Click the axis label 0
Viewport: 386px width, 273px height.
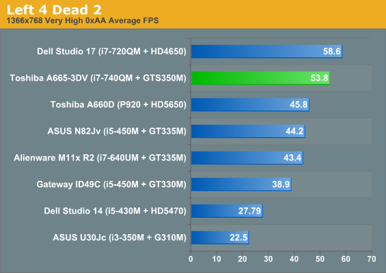[x=191, y=259]
